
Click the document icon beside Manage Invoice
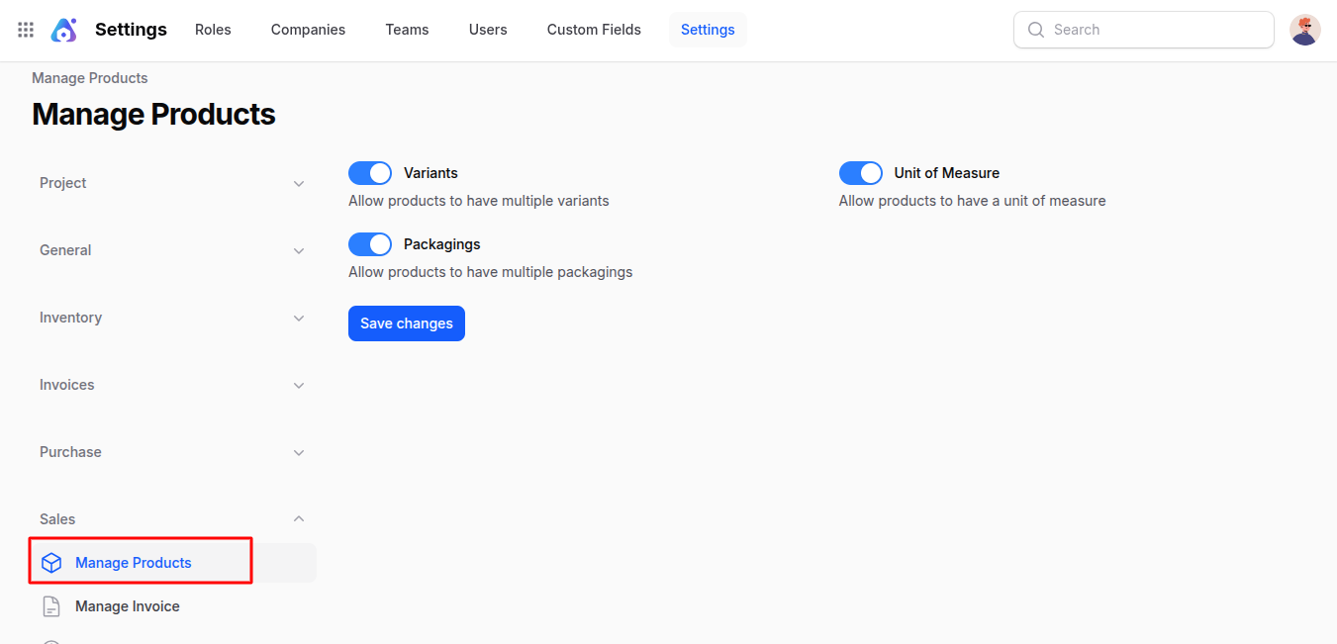pyautogui.click(x=50, y=605)
